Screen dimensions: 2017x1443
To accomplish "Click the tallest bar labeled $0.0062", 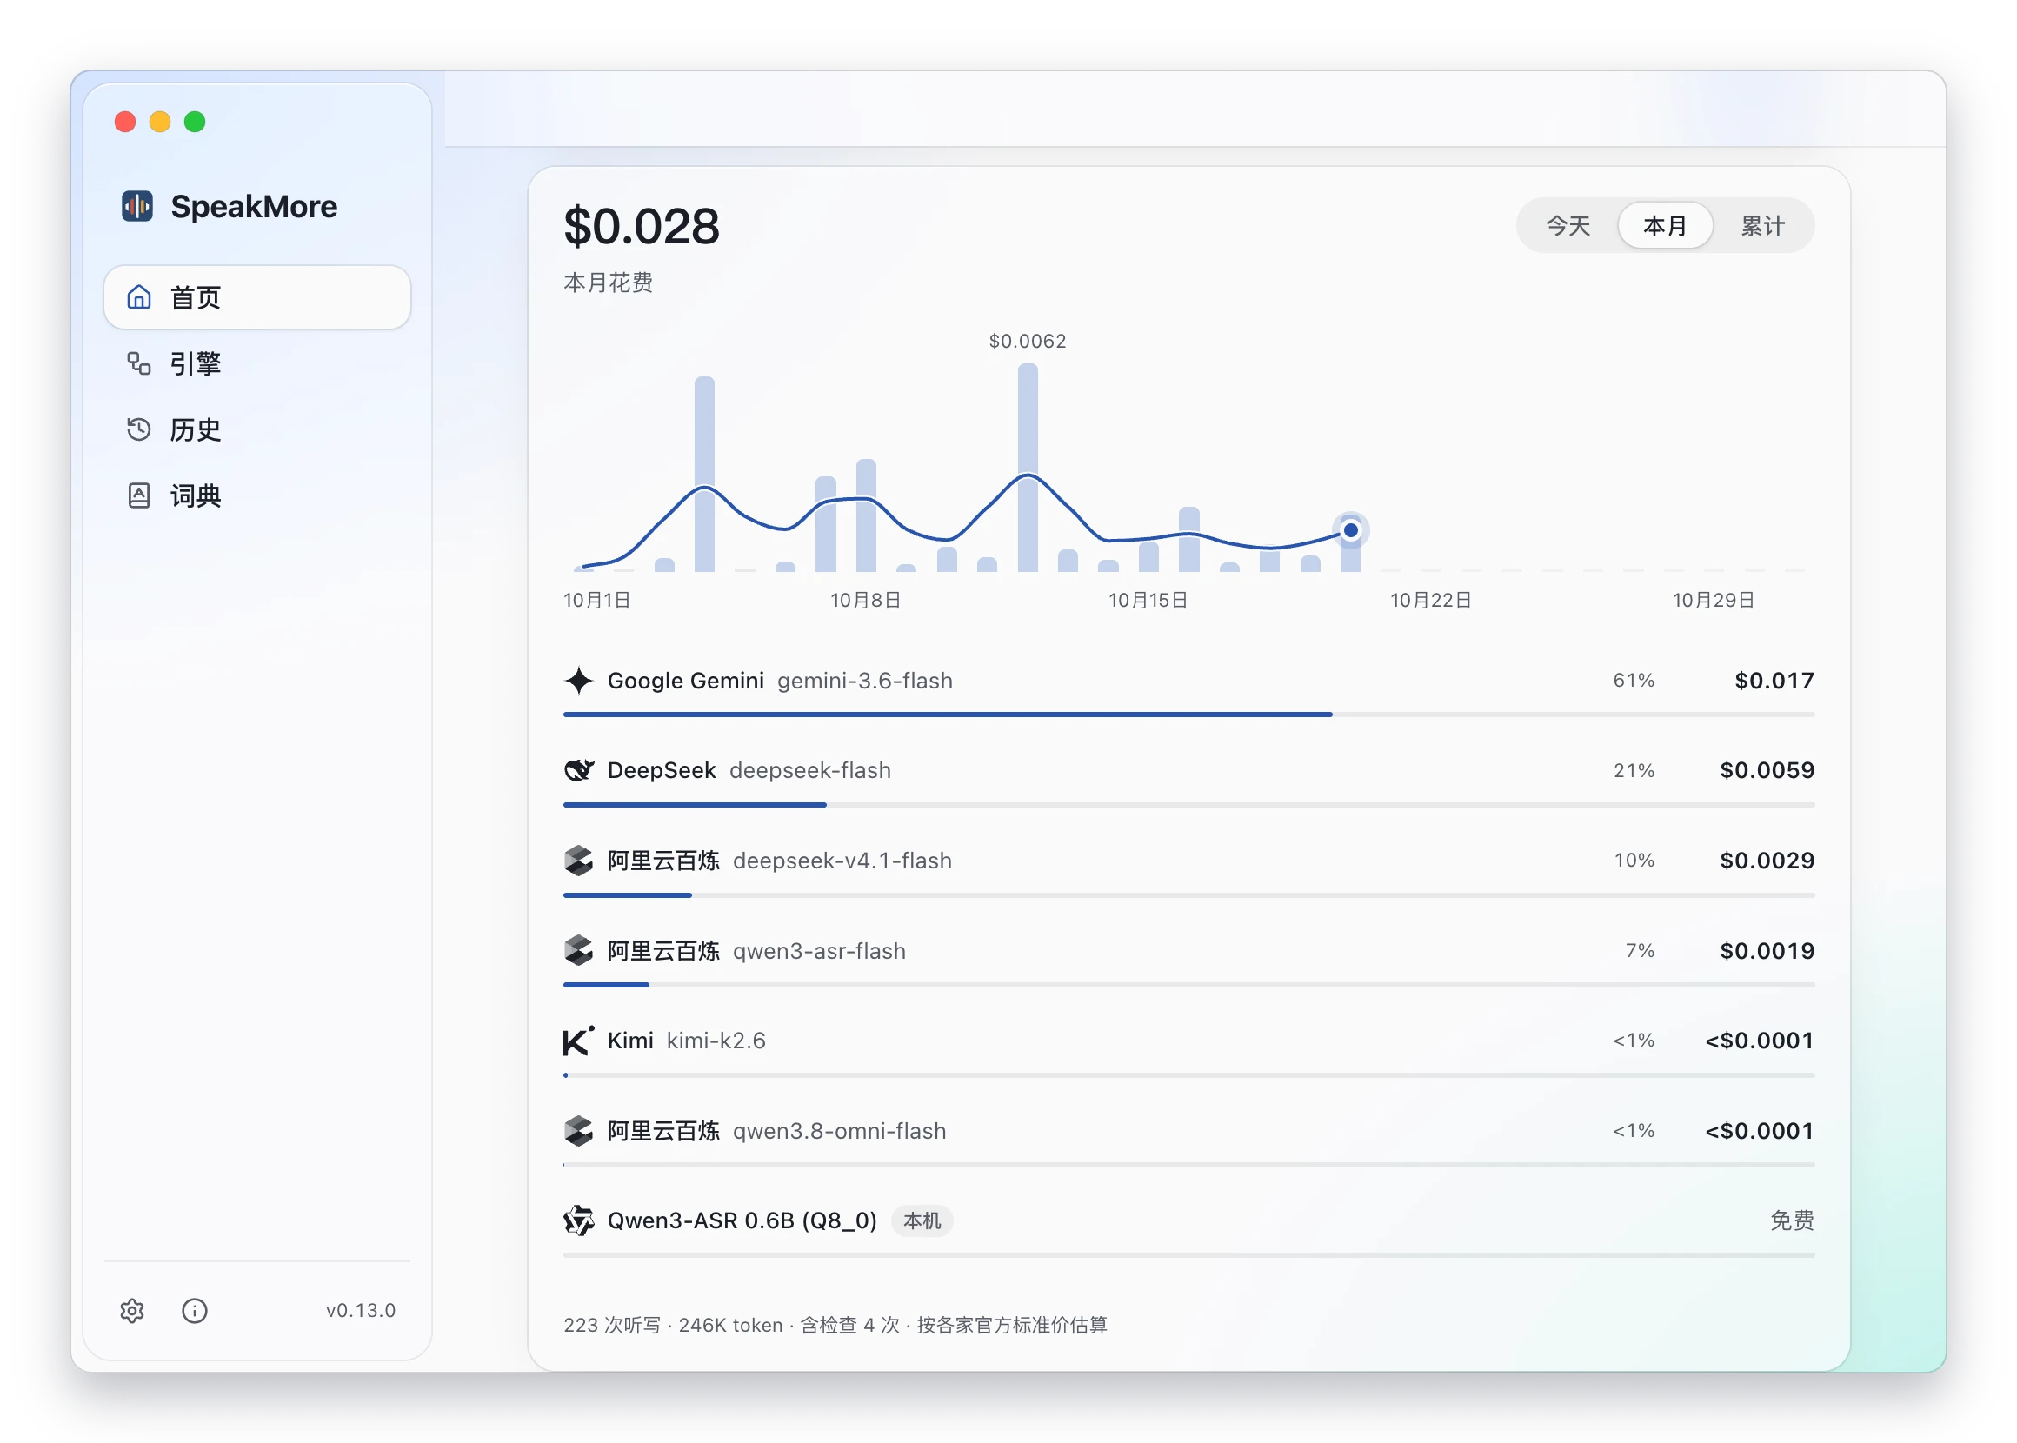I will [x=1027, y=468].
